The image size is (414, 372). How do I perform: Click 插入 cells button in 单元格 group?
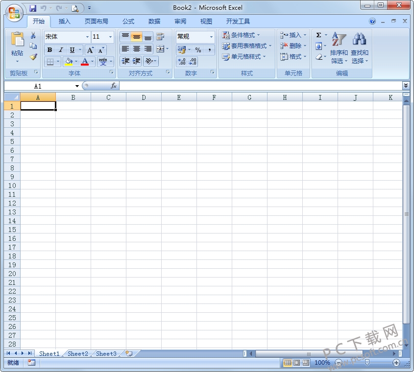point(293,35)
